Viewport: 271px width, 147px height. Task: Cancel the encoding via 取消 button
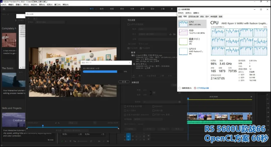pyautogui.click(x=124, y=82)
